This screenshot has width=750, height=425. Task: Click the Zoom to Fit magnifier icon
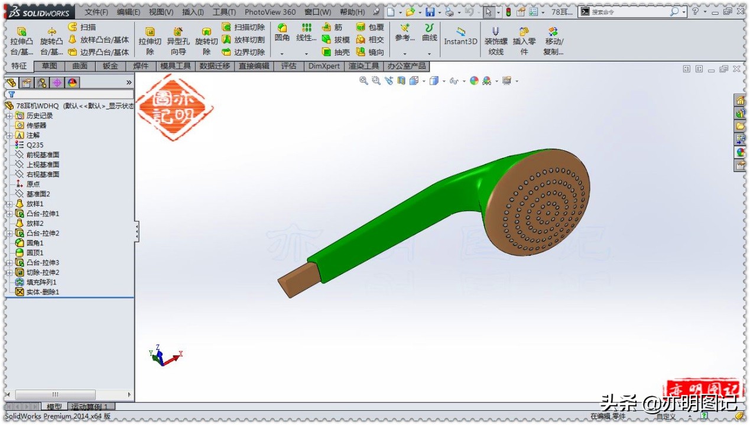point(363,81)
